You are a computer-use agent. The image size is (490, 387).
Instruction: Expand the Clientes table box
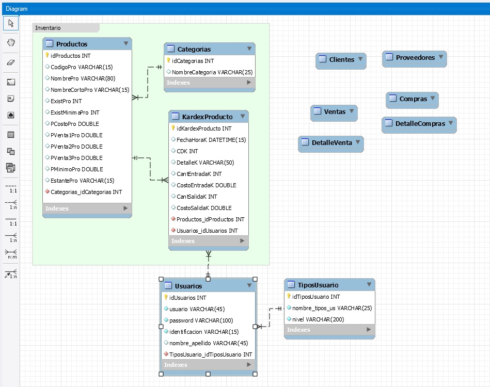tap(360, 59)
